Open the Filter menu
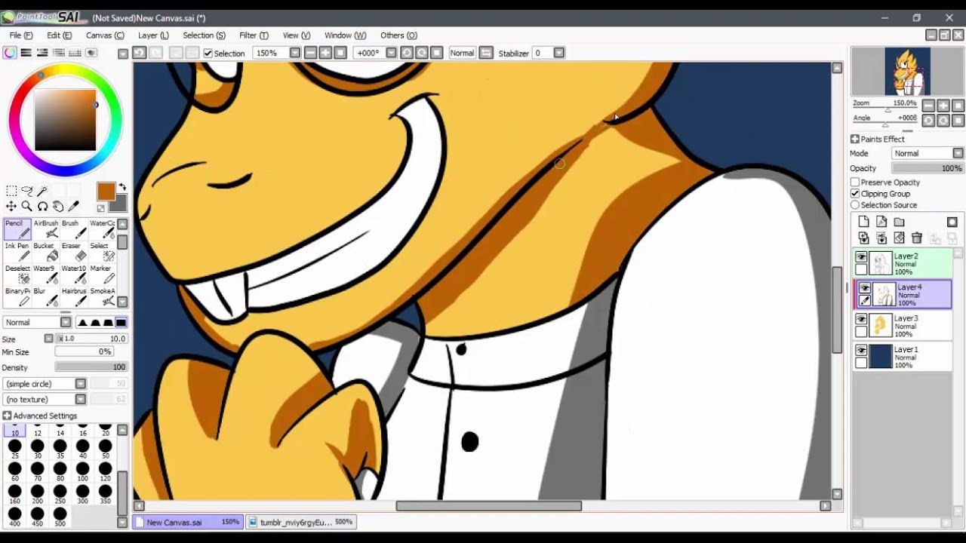This screenshot has width=966, height=543. pos(254,35)
